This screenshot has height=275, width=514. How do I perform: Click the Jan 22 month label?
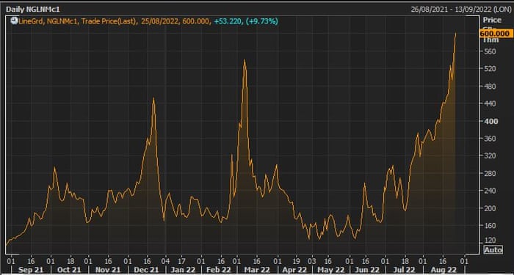(183, 270)
